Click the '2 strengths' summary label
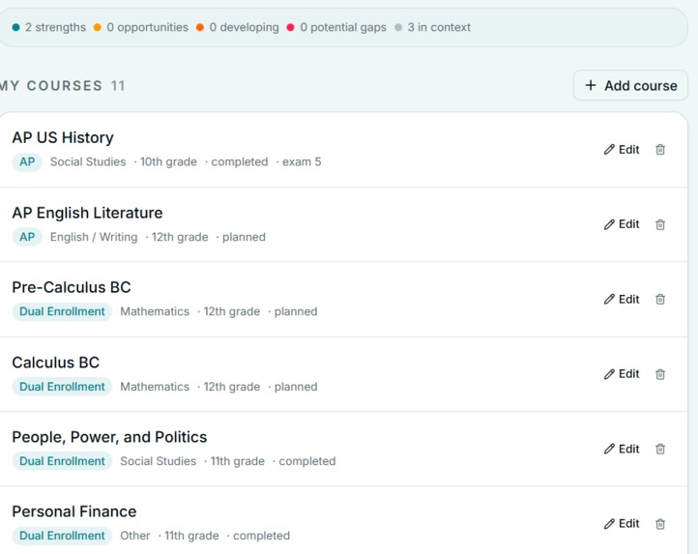Screen dimensions: 698x554 (x=55, y=27)
